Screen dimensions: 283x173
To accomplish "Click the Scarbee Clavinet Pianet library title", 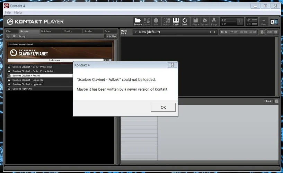I will [x=20, y=44].
